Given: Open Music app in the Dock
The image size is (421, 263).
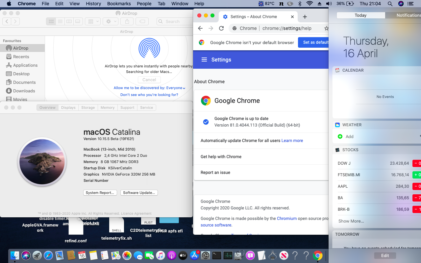Looking at the screenshot, I should coord(161,255).
